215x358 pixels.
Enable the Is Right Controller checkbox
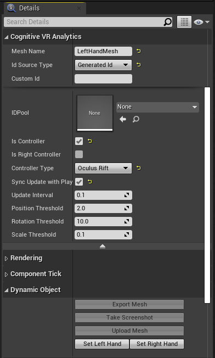click(x=79, y=154)
